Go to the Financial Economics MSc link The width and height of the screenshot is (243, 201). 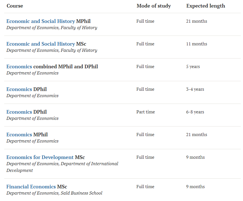31,186
